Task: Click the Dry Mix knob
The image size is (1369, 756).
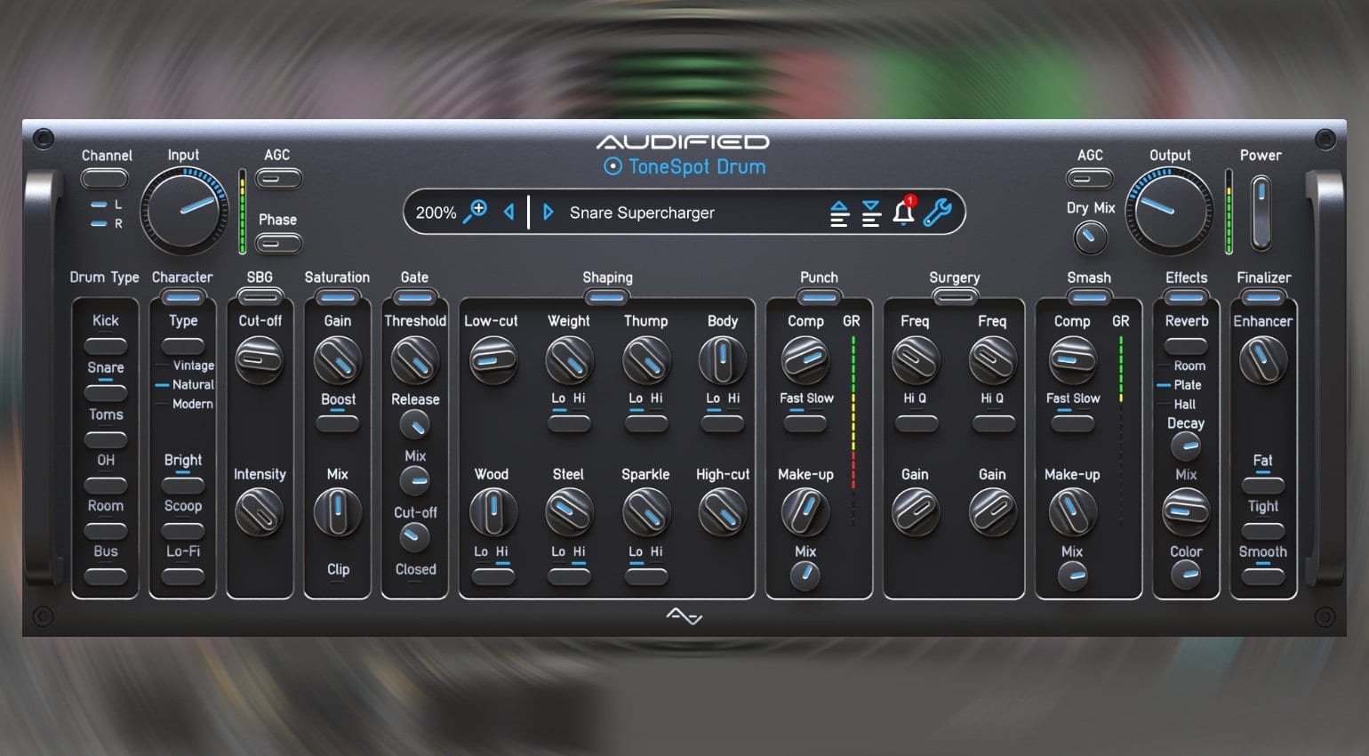Action: (x=1090, y=237)
